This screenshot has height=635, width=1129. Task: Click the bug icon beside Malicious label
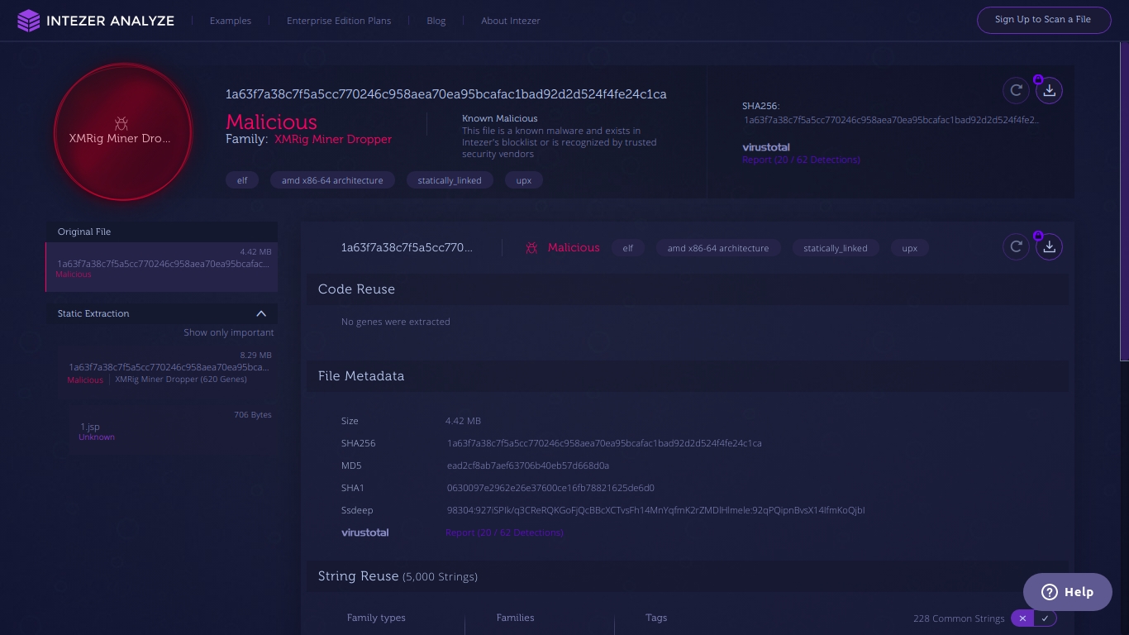(531, 247)
